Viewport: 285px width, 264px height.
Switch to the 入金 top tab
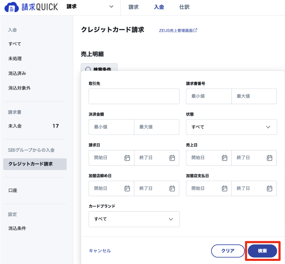[159, 7]
